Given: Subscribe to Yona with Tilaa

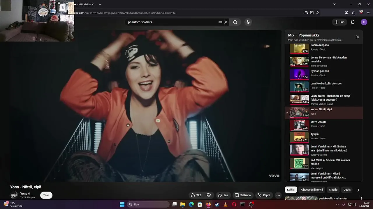Looking at the screenshot, I should 46,195.
